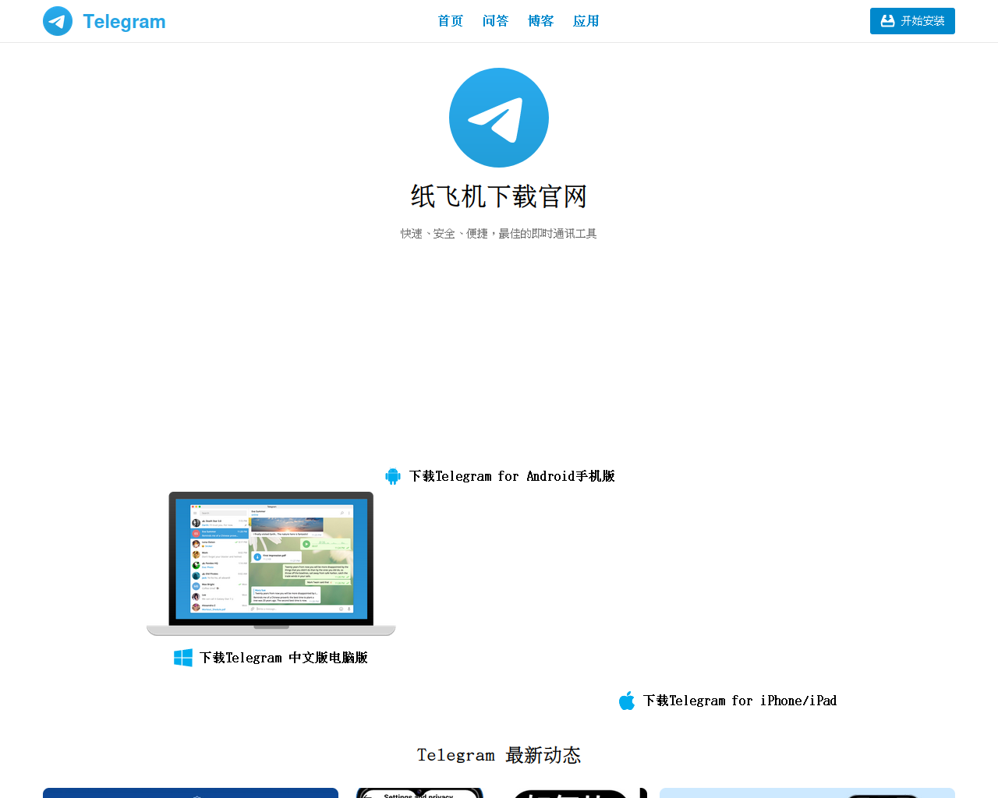Click the Telegram paper plane logo in header
Viewport: 998px width, 798px height.
(58, 21)
